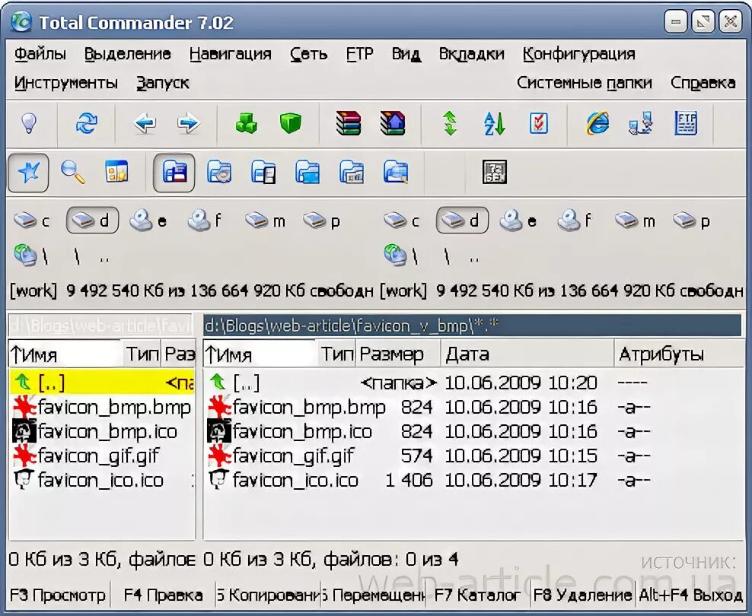Image resolution: width=752 pixels, height=616 pixels.
Task: Sort left panel by Имя column
Action: tap(65, 354)
